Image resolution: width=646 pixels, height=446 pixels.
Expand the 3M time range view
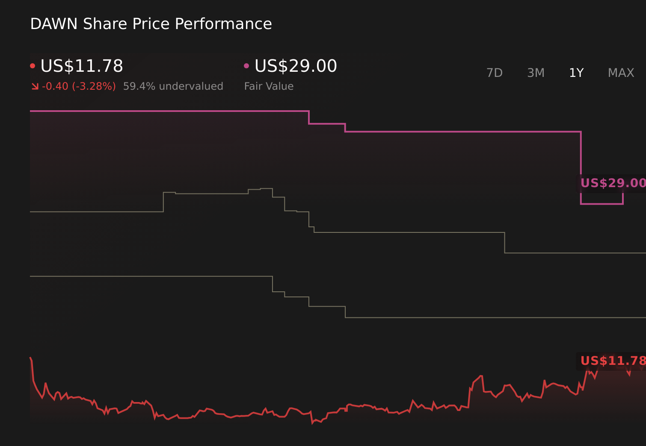pyautogui.click(x=536, y=73)
